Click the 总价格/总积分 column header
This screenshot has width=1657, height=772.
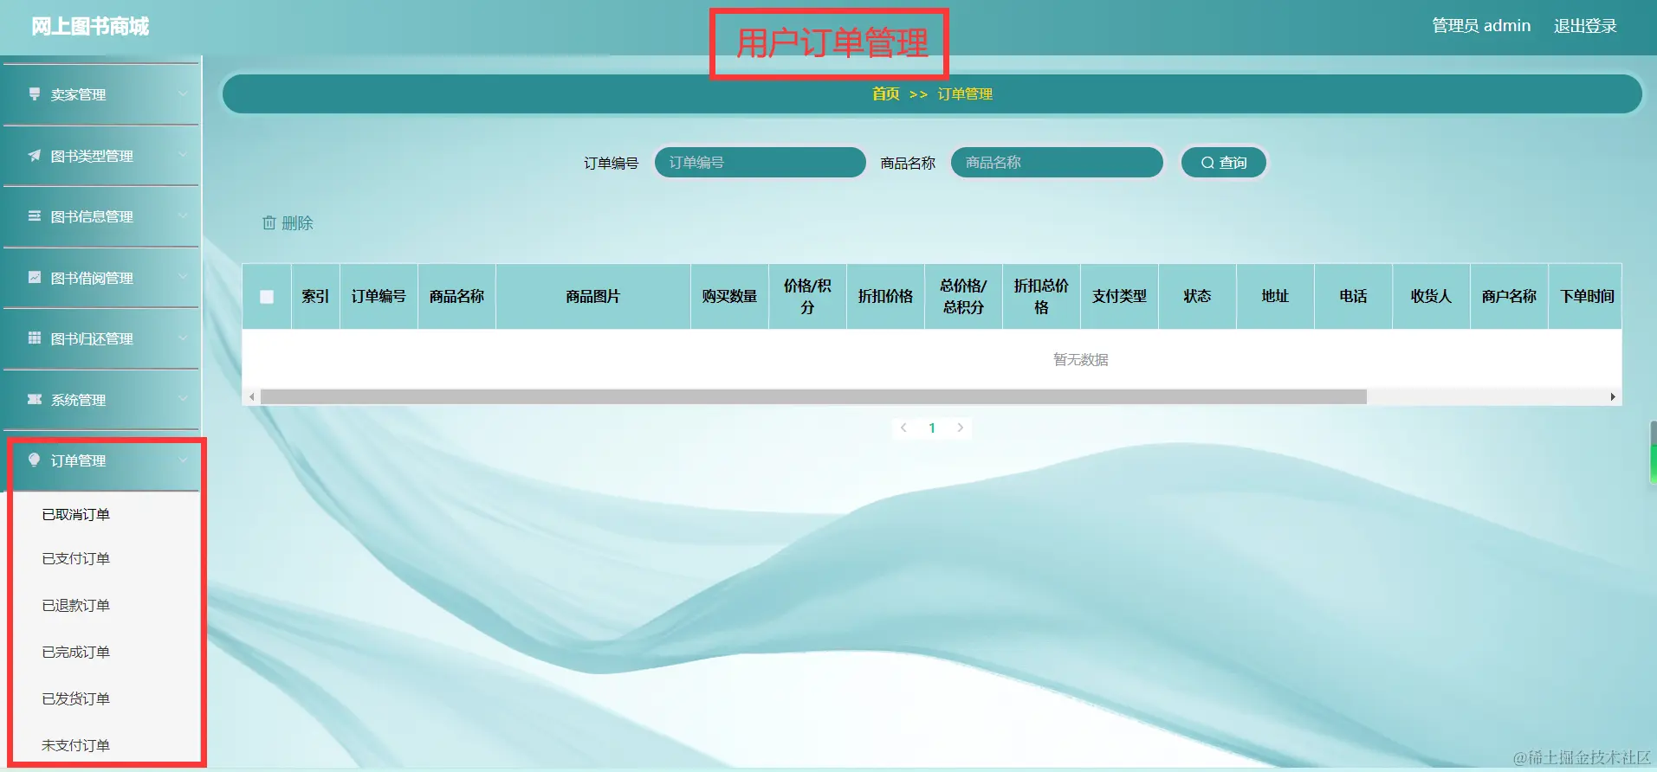(963, 296)
